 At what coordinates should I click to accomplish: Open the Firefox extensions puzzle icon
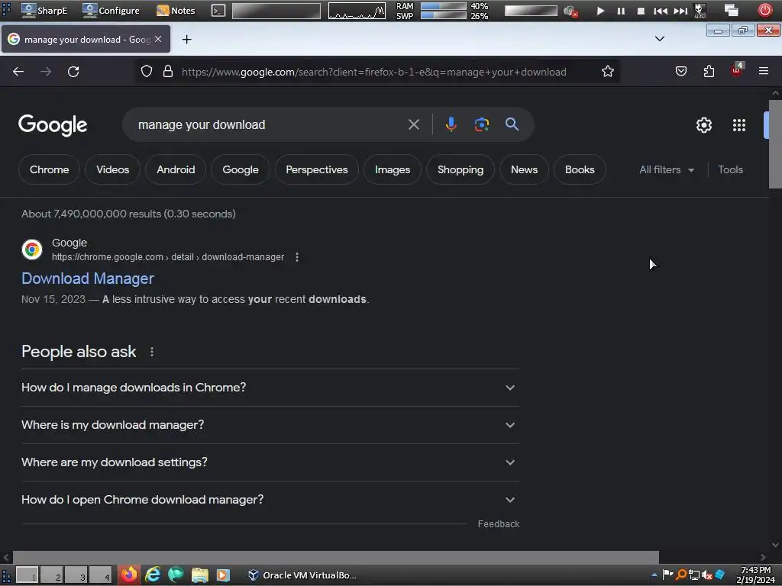click(x=709, y=72)
